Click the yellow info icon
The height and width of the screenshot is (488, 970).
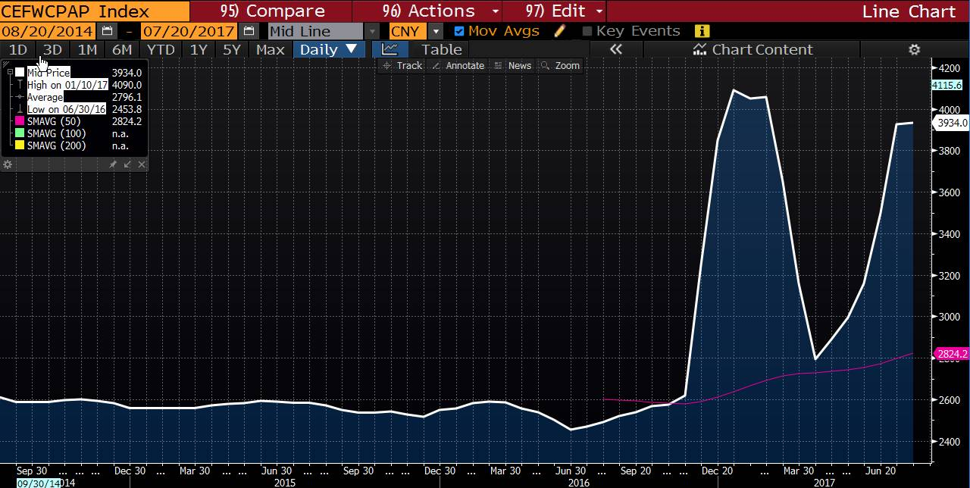pyautogui.click(x=702, y=31)
